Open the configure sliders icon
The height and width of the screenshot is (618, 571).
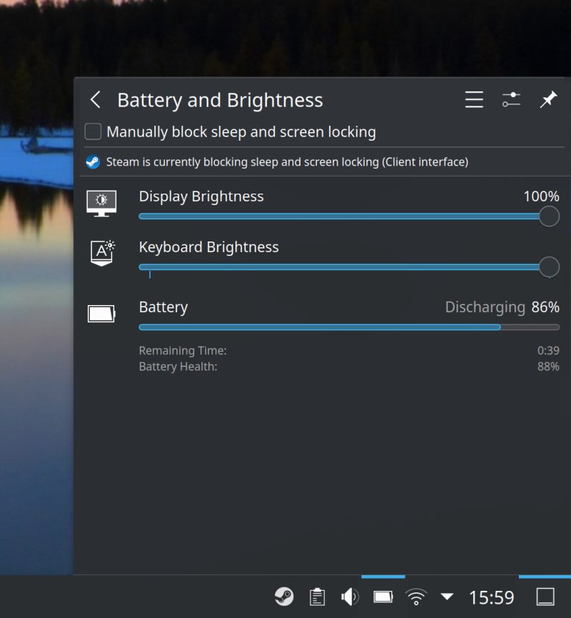[x=511, y=100]
